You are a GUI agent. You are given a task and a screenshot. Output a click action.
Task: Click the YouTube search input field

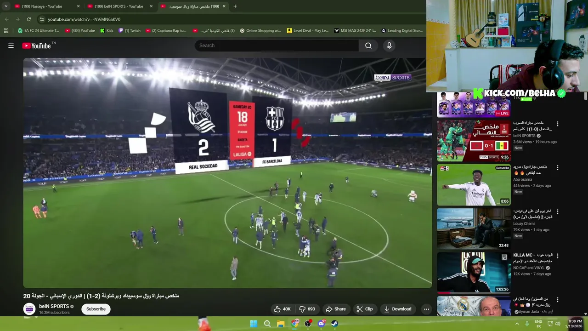tap(277, 46)
